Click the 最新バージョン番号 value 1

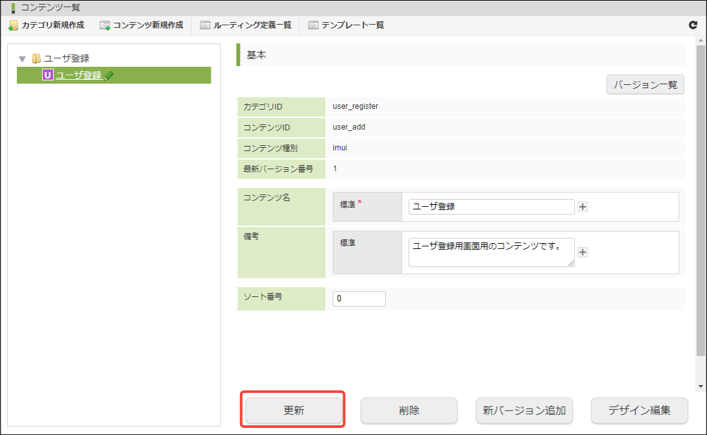(335, 169)
